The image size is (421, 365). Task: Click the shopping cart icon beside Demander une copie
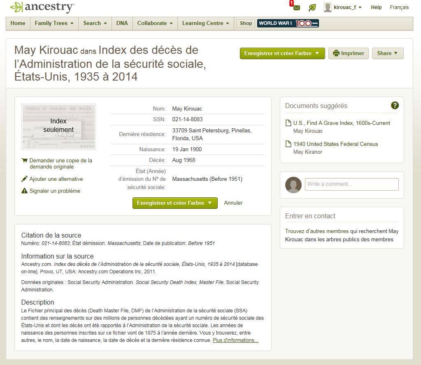click(24, 160)
